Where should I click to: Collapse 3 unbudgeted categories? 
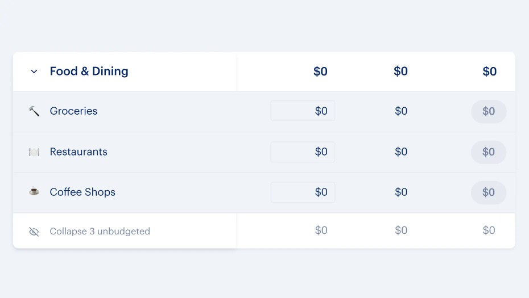tap(100, 232)
